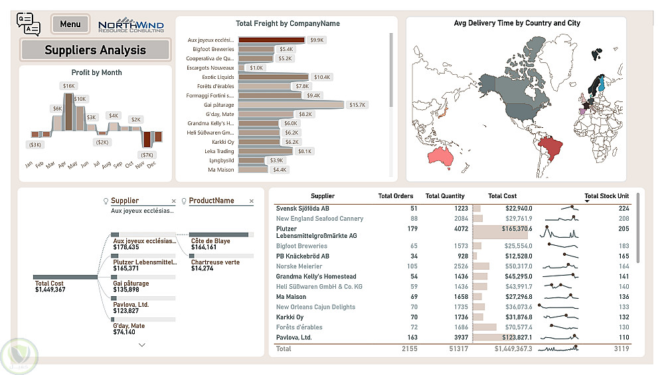Click the lightbulb icon beside ProductName
This screenshot has height=375, width=664.
(x=184, y=201)
